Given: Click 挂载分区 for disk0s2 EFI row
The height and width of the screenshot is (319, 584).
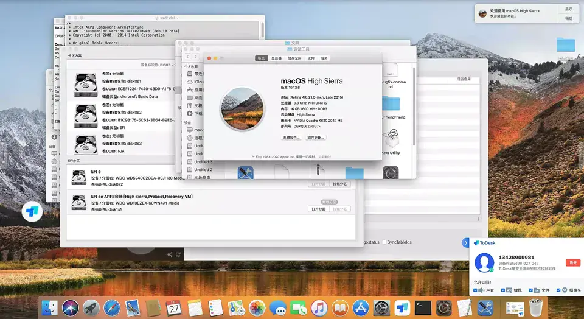Looking at the screenshot, I should [x=339, y=184].
